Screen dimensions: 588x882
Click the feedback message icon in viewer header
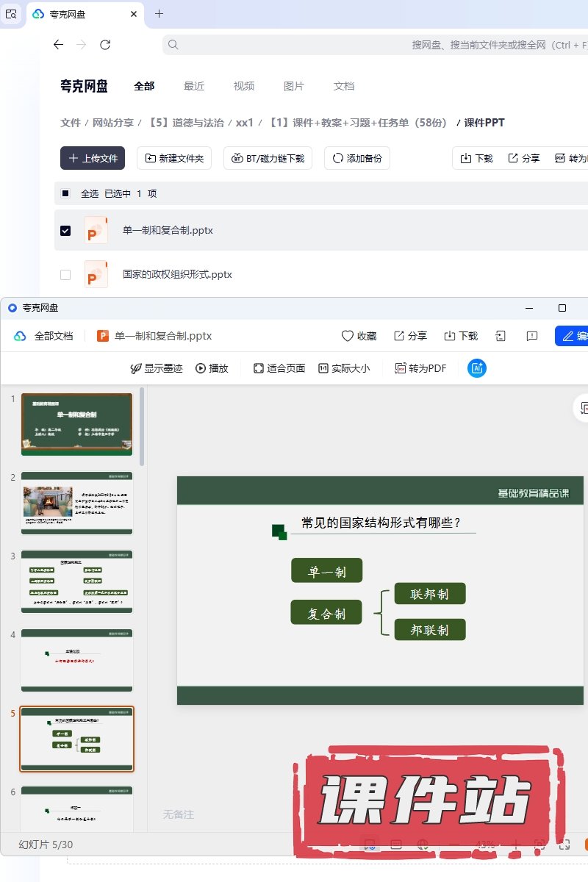(x=532, y=336)
